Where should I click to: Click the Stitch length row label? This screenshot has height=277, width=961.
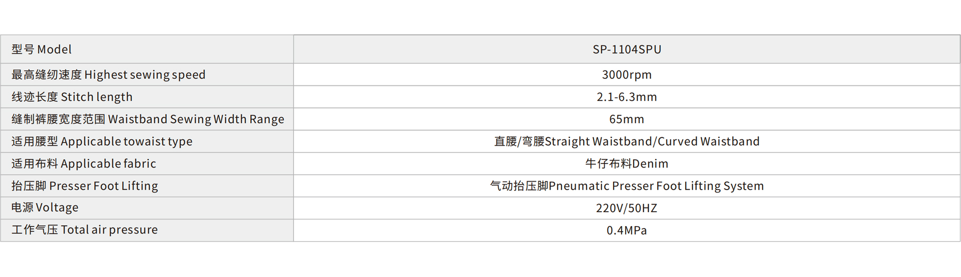(x=72, y=97)
